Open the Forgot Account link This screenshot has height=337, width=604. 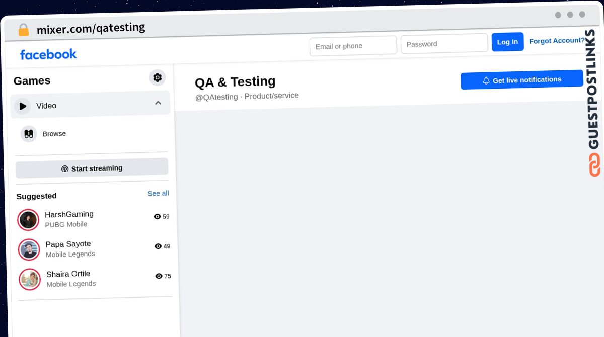point(557,40)
